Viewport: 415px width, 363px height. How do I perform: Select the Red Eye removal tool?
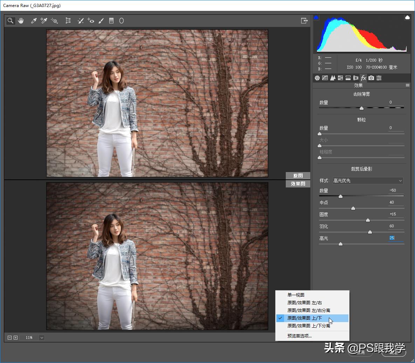[91, 21]
